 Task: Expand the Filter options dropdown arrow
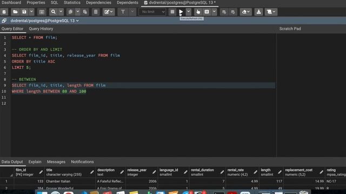click(x=132, y=12)
